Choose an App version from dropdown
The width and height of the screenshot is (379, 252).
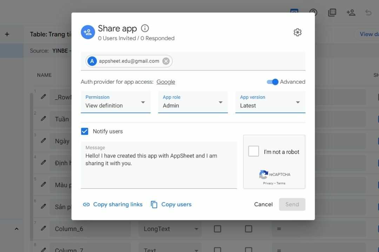point(270,102)
